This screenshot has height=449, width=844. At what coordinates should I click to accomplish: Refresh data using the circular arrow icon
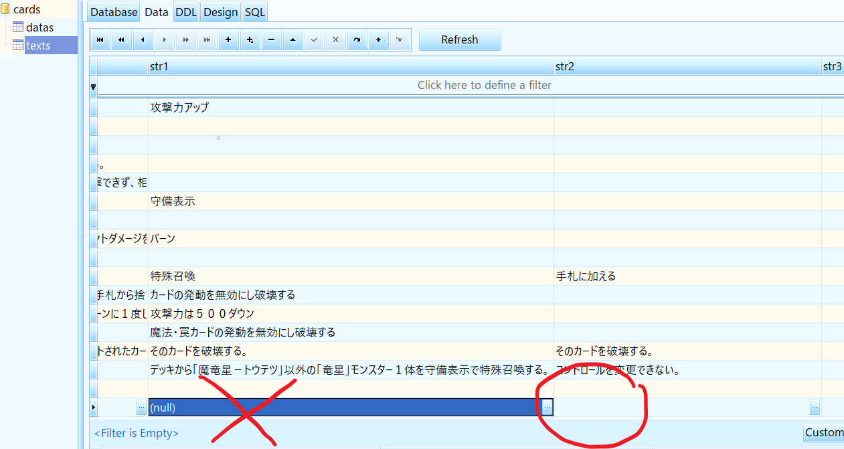357,39
